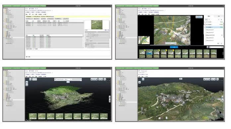Click the upper left-edge tool icon in bottom-left 3D view
Viewport: 231px width, 129px height.
tap(27, 82)
